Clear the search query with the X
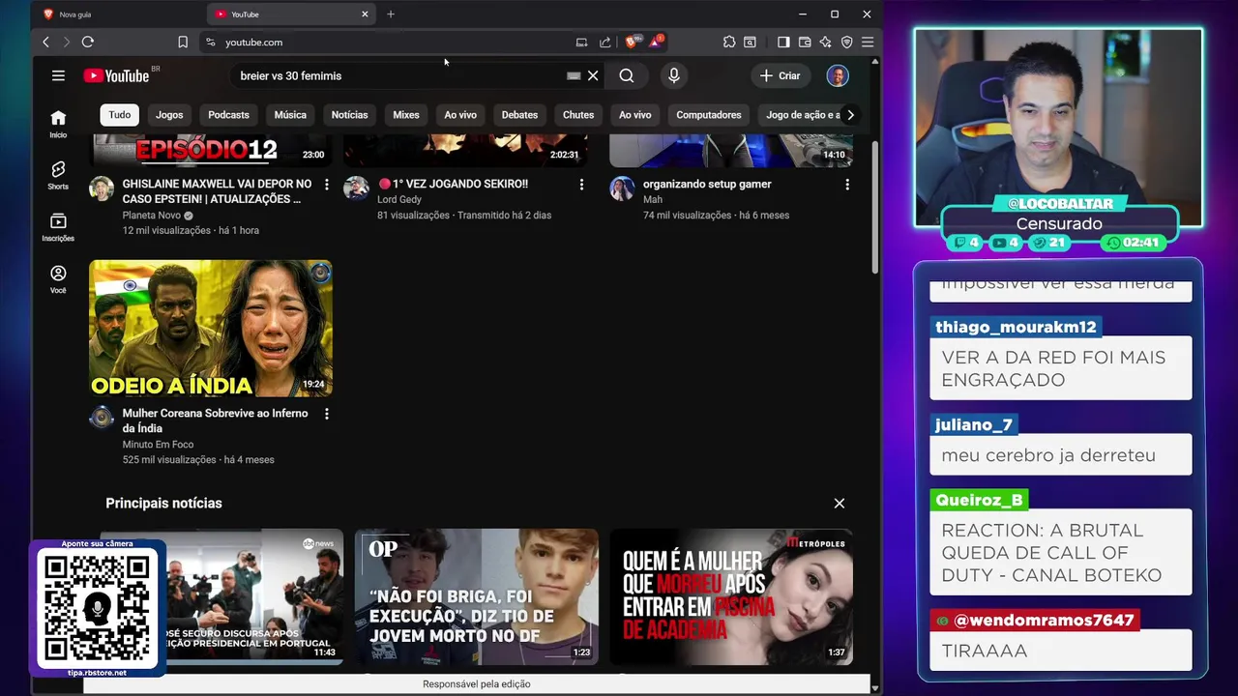 tap(593, 75)
